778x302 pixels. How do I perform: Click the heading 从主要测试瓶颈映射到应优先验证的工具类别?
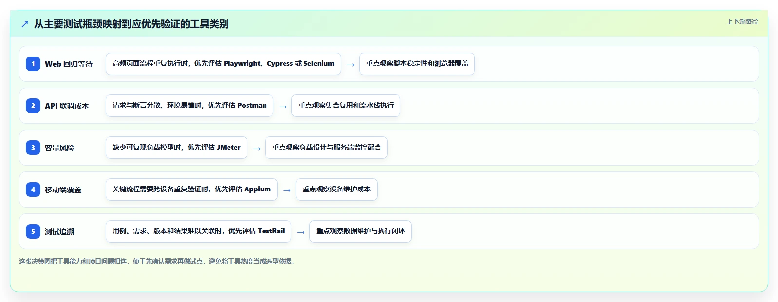coord(131,24)
